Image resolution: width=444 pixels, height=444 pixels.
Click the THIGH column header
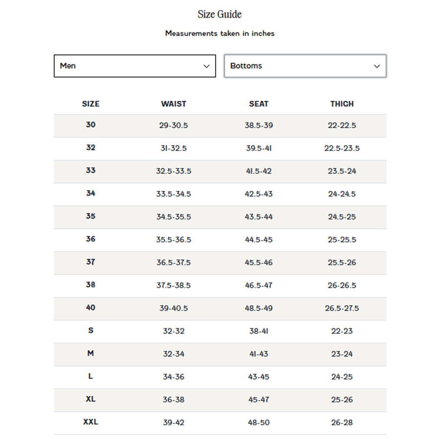tap(342, 104)
